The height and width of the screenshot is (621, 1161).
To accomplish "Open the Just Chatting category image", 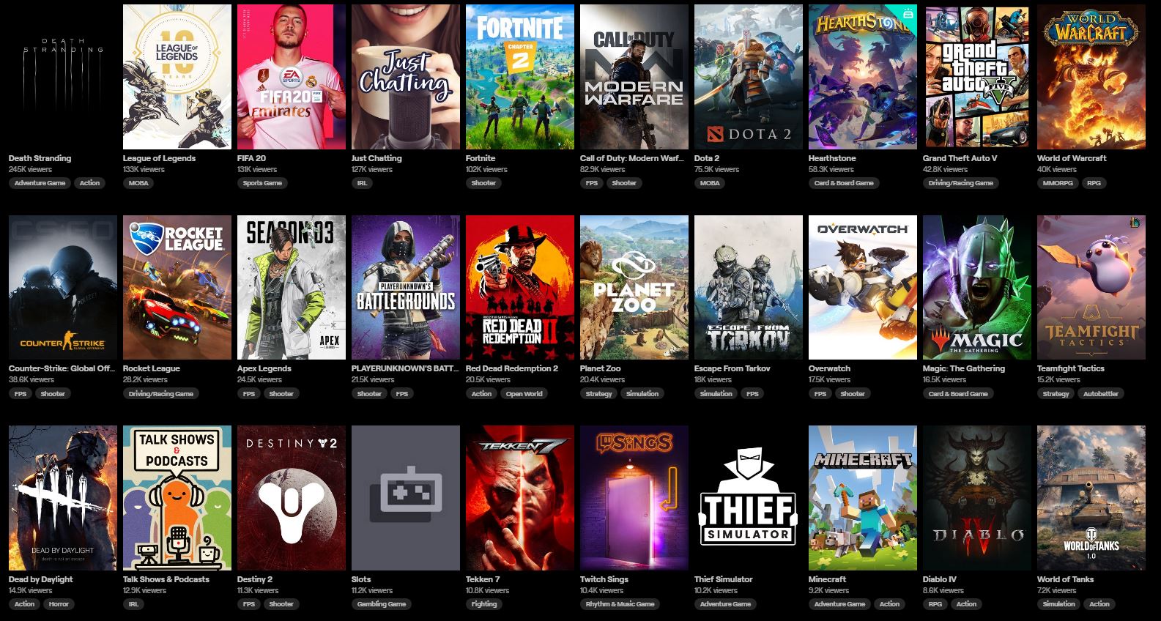I will [x=406, y=77].
